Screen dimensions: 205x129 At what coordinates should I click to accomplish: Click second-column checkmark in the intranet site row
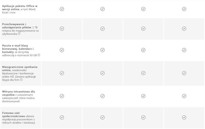[102, 96]
